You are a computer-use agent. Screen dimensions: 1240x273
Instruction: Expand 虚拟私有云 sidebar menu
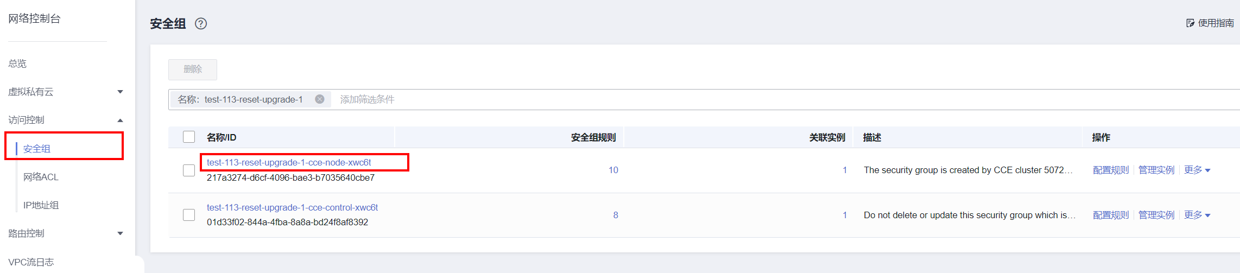tap(120, 92)
